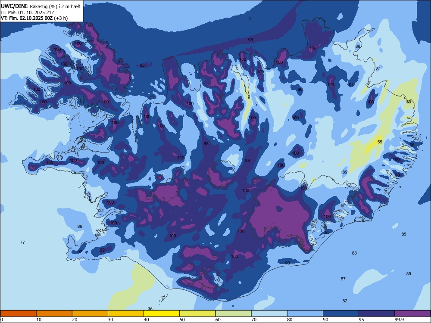The width and height of the screenshot is (431, 323).
Task: Pick the purple above-99.9 legend swatch
Action: [x=412, y=314]
